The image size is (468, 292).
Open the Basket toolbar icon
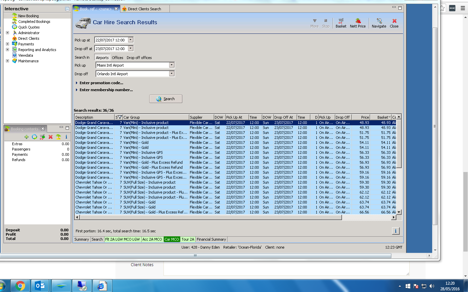341,23
